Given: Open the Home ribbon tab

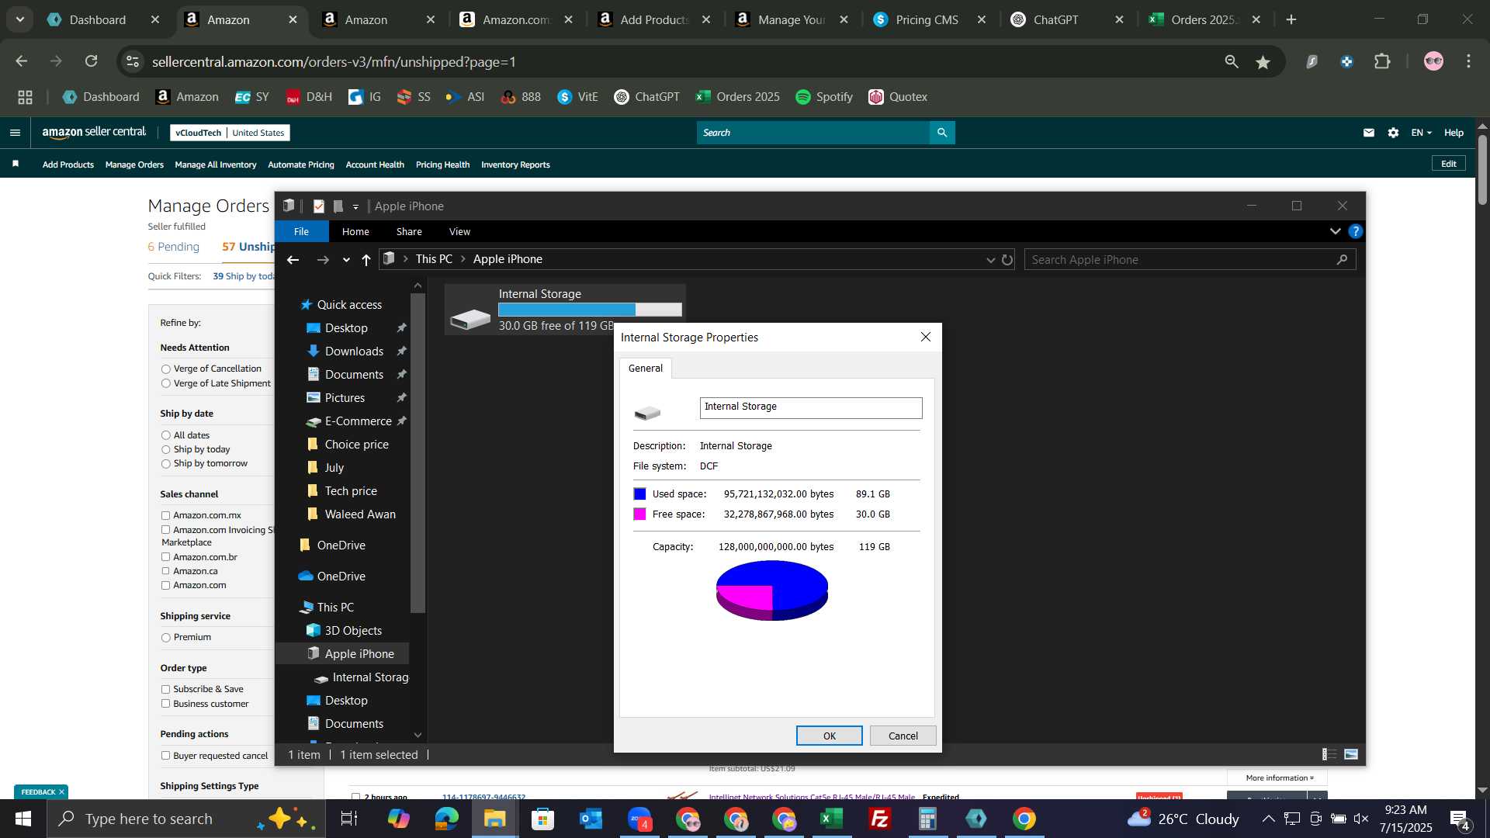Looking at the screenshot, I should point(355,231).
